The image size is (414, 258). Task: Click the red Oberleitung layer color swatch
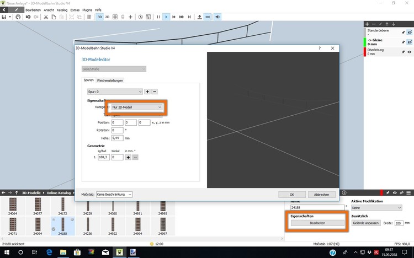365,52
